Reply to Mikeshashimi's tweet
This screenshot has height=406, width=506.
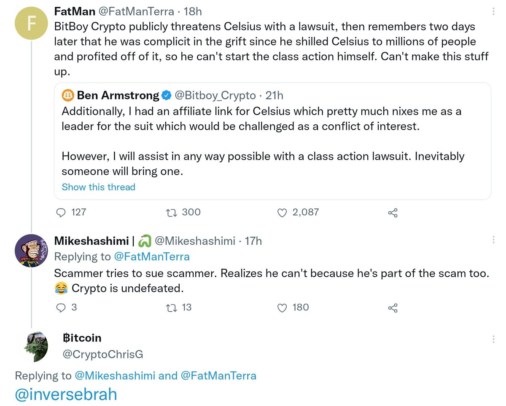pyautogui.click(x=61, y=308)
